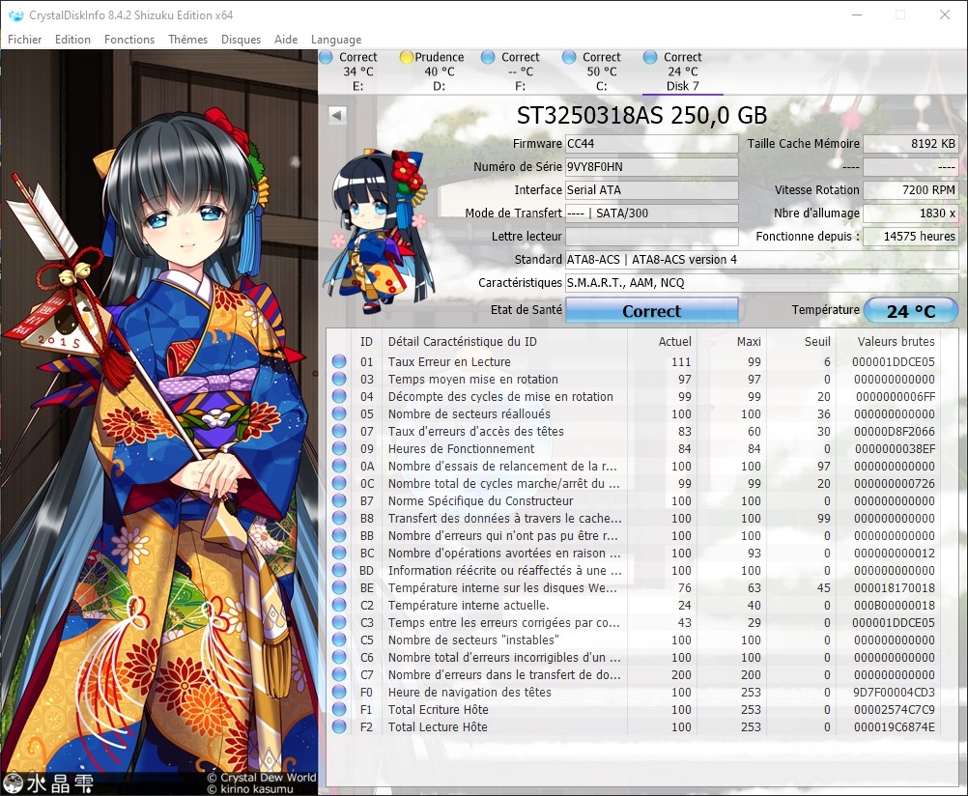Image resolution: width=968 pixels, height=796 pixels.
Task: Select the "Heures de Fonctionnement" row text
Action: tap(461, 449)
